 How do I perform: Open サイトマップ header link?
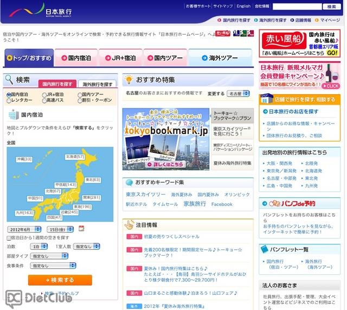[x=223, y=6]
